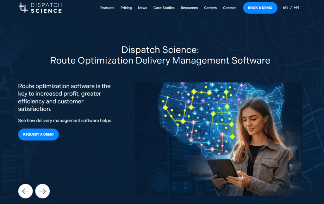Advance the slider to the next slide

[42, 191]
